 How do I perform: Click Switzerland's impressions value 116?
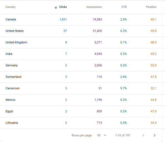(99, 77)
